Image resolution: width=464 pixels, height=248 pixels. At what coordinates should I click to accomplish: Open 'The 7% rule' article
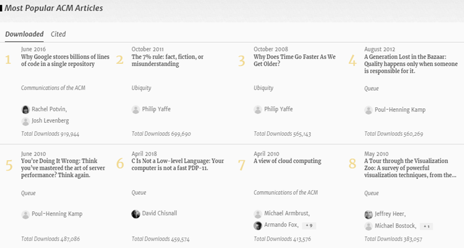tap(167, 60)
